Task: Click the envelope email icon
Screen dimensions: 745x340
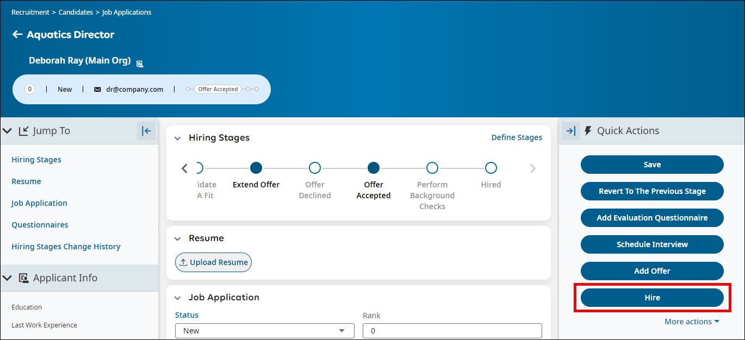Action: (97, 89)
